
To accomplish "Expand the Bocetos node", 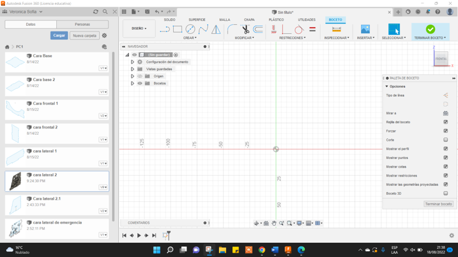I will pos(132,84).
